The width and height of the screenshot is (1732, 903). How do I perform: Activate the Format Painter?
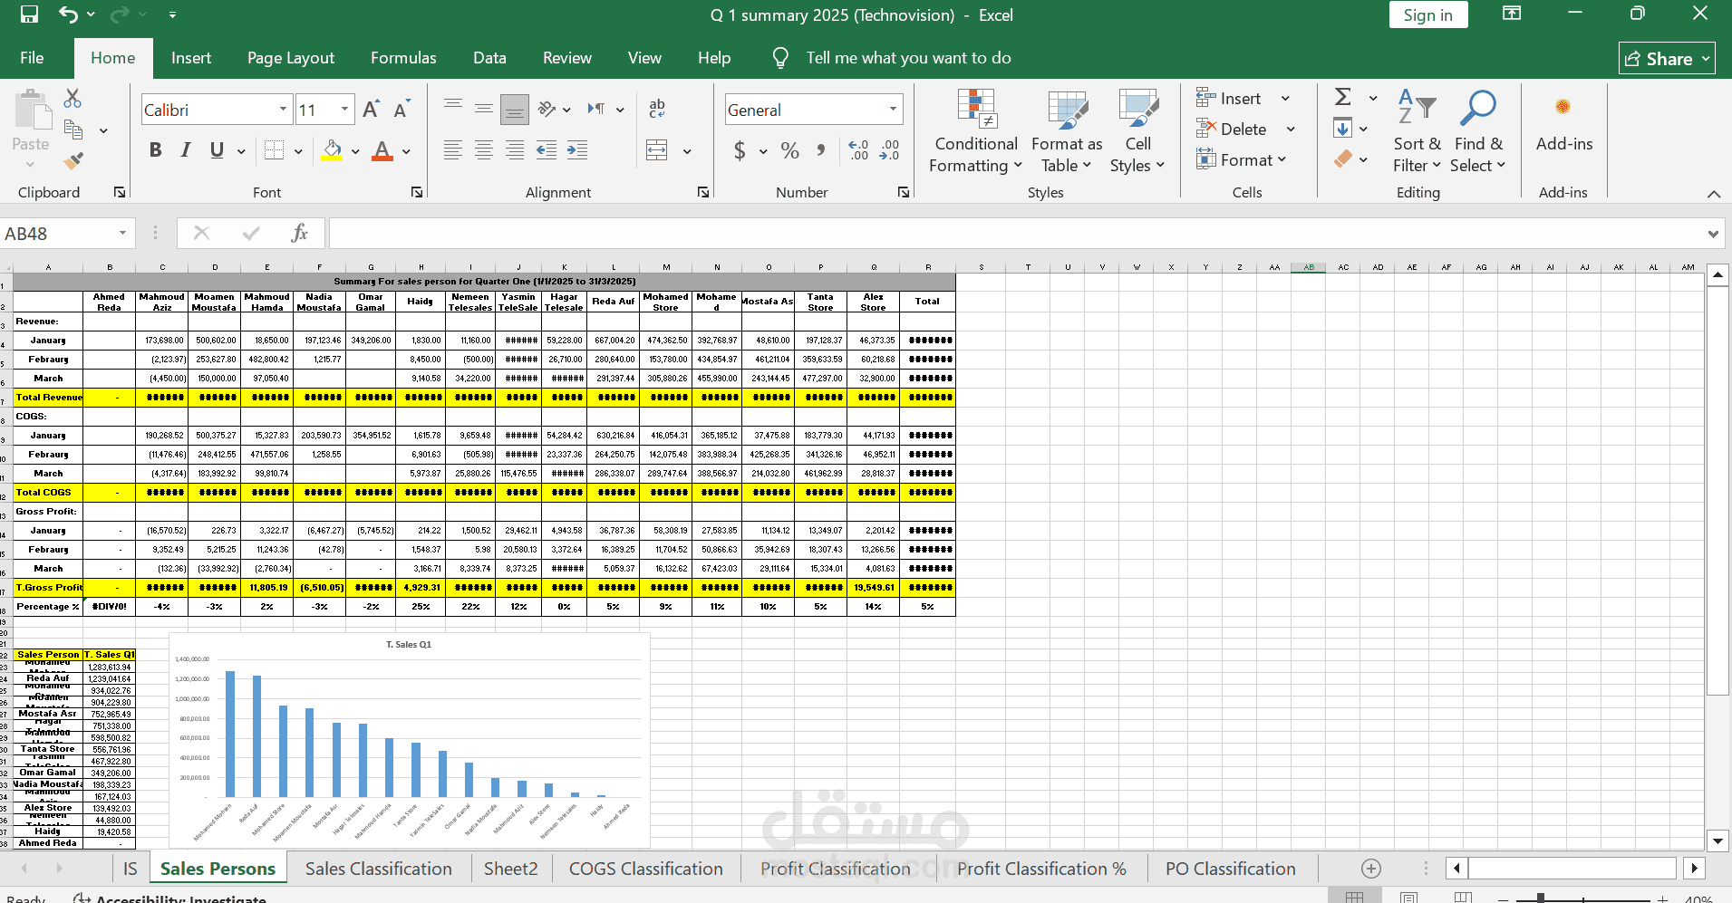tap(73, 159)
